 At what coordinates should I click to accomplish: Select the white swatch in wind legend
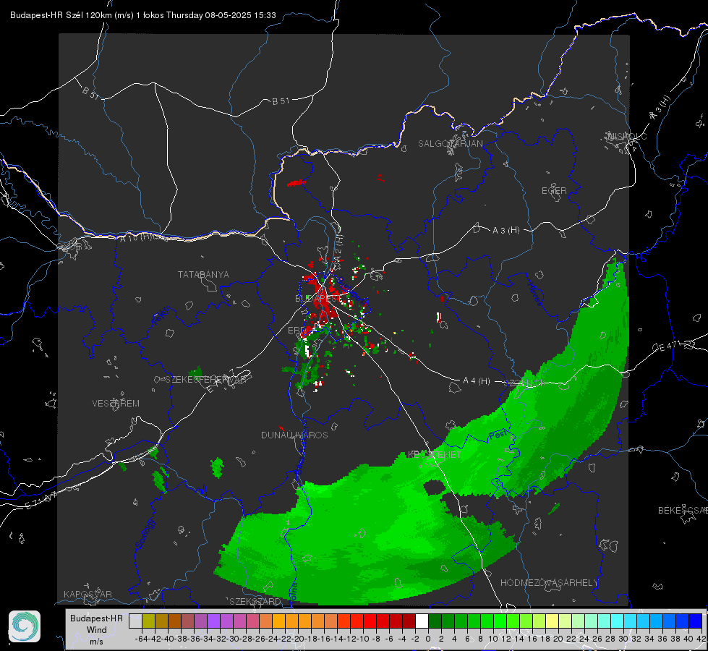422,621
